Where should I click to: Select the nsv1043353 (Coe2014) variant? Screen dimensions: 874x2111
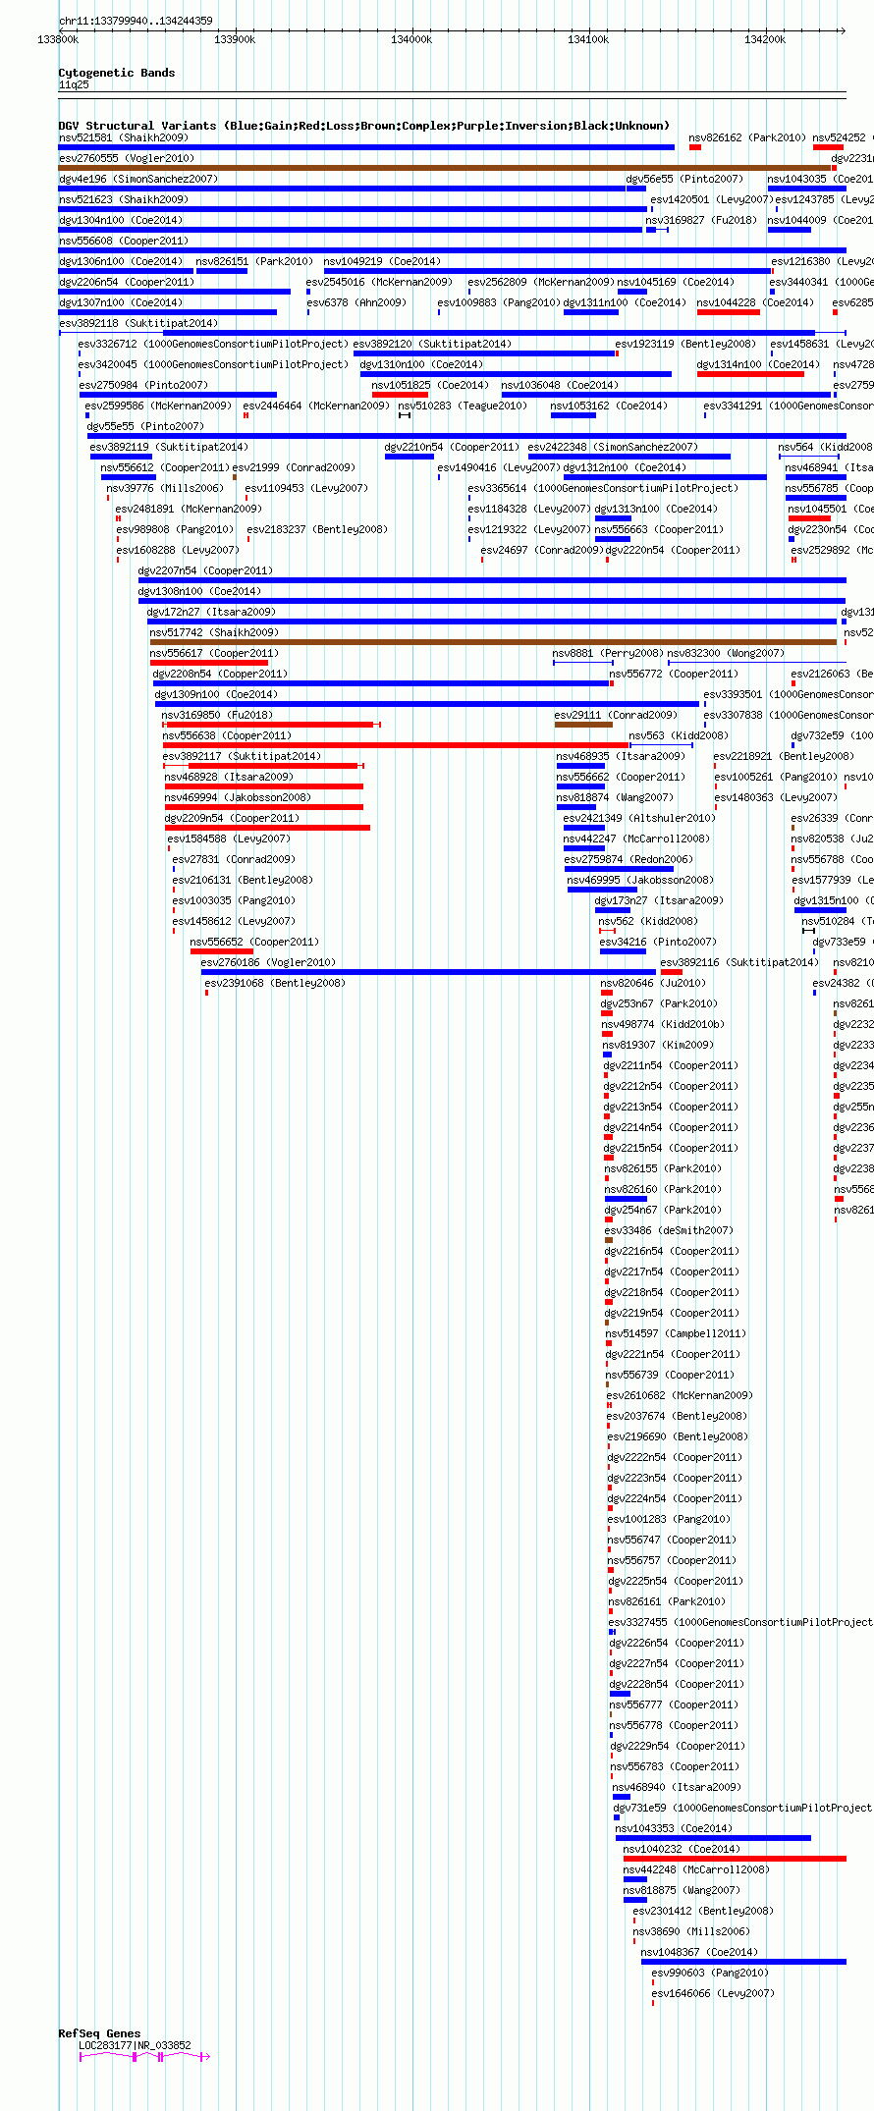[713, 1838]
